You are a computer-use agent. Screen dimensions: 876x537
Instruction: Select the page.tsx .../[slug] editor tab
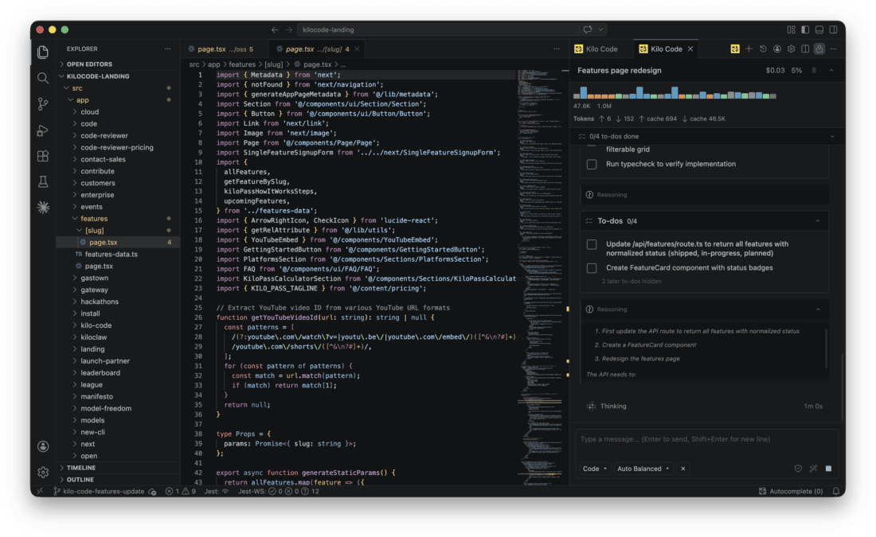coord(316,49)
